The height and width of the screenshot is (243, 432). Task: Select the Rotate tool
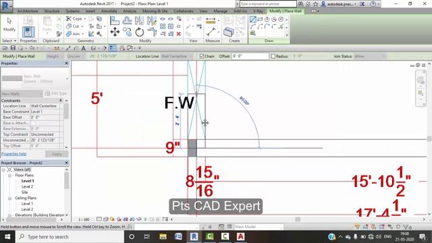click(140, 32)
